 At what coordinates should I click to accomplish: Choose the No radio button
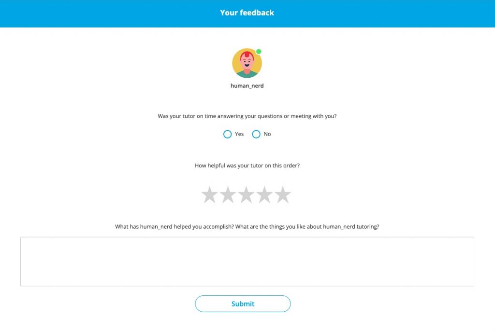[256, 134]
